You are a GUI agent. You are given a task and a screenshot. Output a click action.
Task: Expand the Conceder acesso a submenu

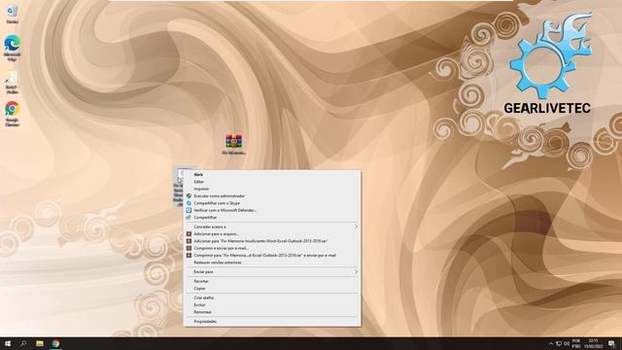[272, 227]
